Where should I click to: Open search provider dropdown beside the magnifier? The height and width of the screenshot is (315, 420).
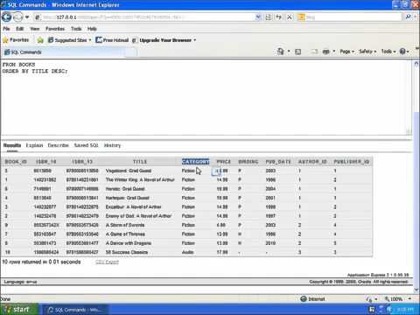point(415,17)
